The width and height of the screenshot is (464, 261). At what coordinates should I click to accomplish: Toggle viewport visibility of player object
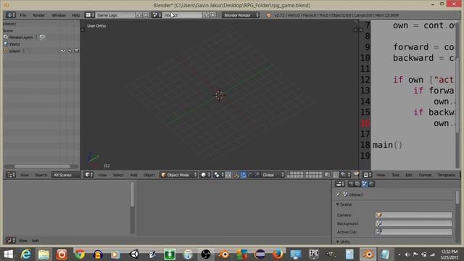coord(63,51)
